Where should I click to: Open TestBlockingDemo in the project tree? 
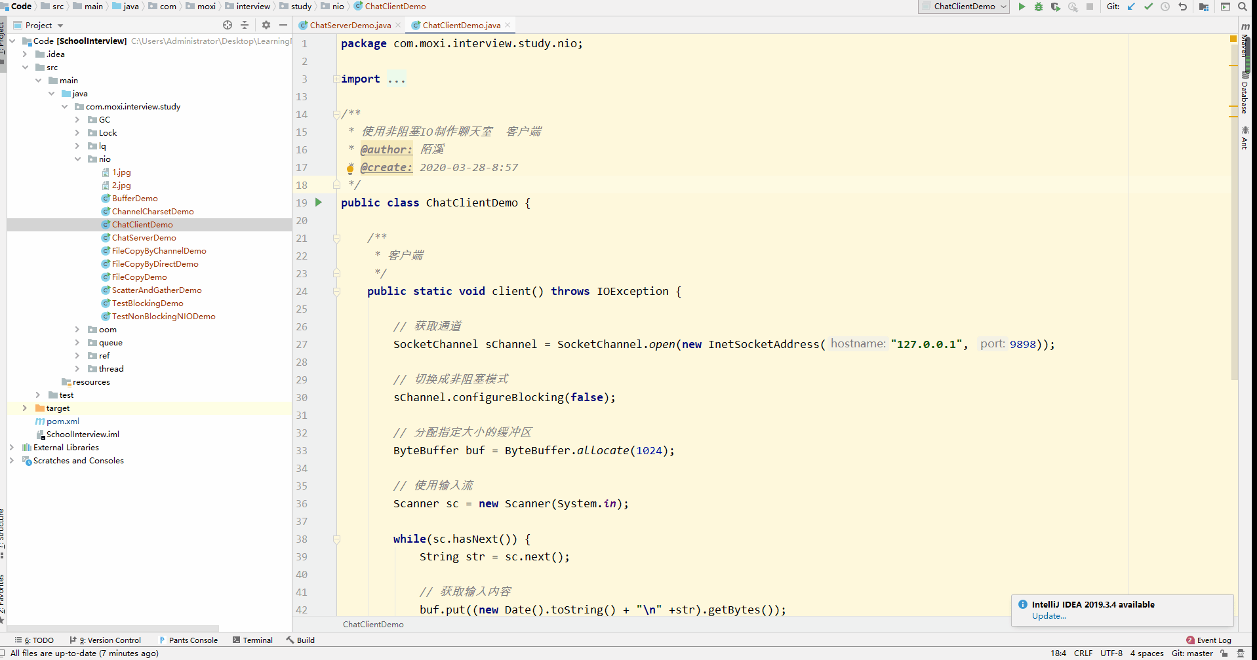coord(147,303)
